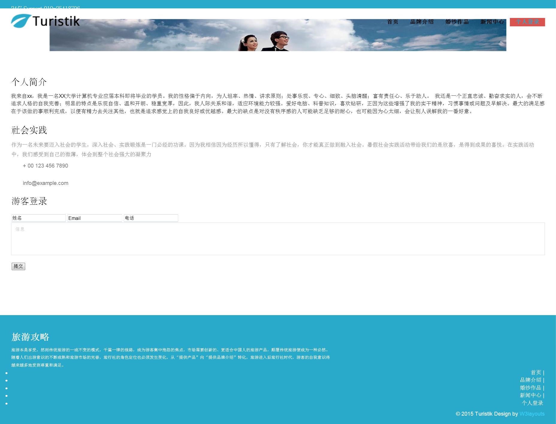Screen dimensions: 556x424
Task: Click 个人登录 in the footer links
Action: [532, 403]
